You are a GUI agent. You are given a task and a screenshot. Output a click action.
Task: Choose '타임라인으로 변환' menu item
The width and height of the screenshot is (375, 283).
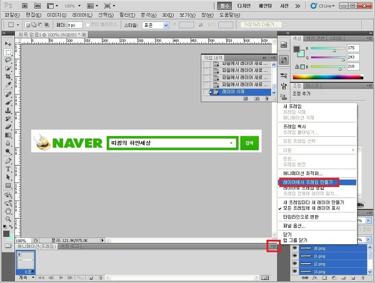pos(301,217)
